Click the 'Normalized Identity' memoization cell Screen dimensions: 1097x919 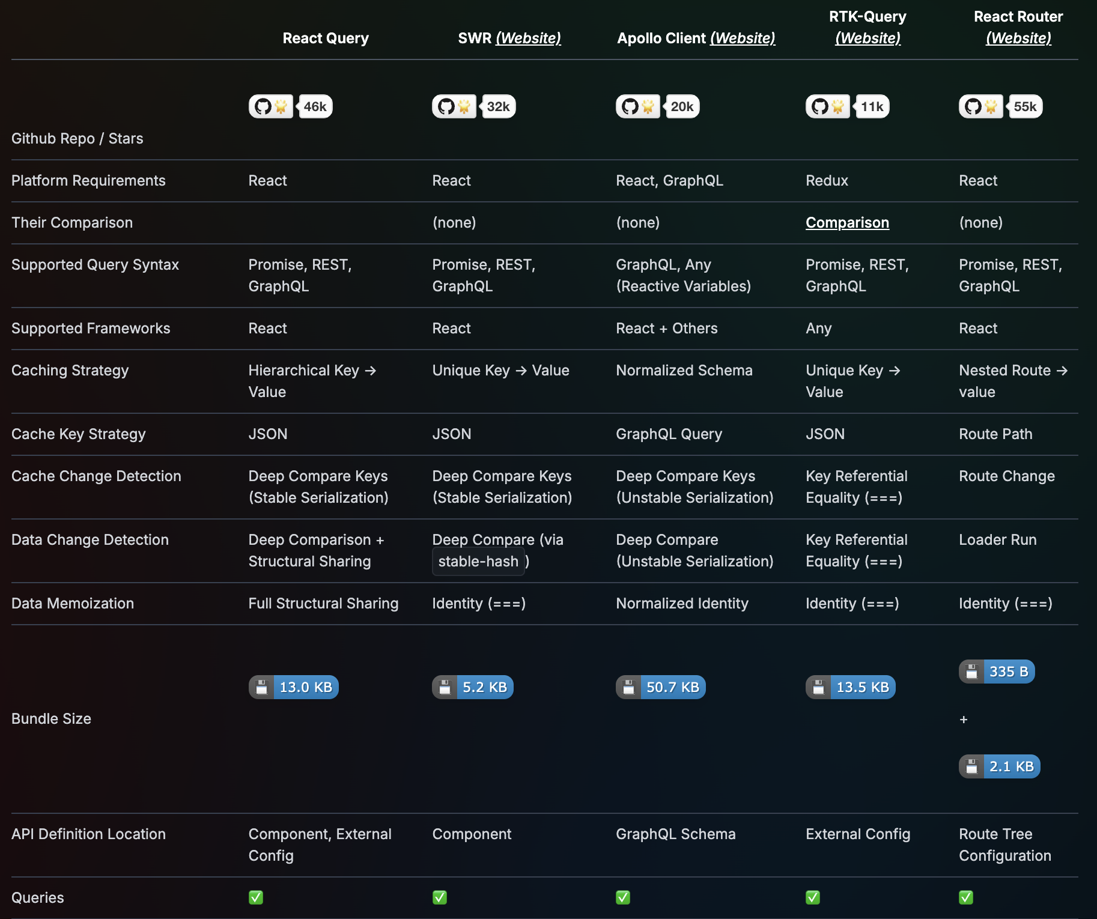click(682, 604)
